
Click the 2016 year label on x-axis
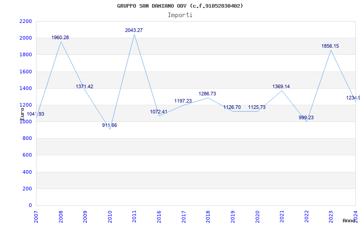[159, 217]
